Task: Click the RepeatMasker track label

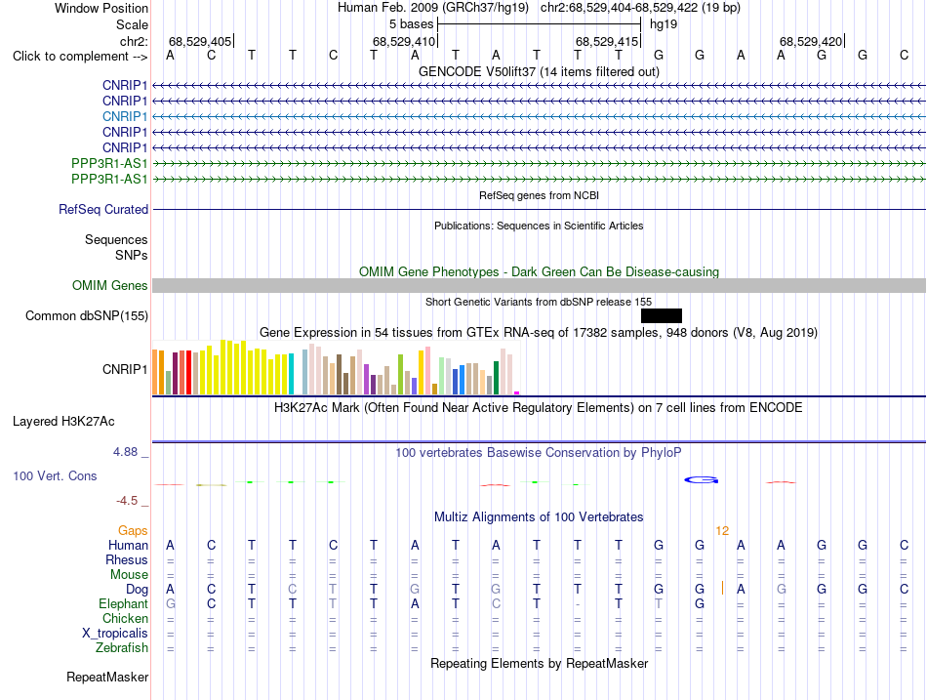Action: [107, 677]
